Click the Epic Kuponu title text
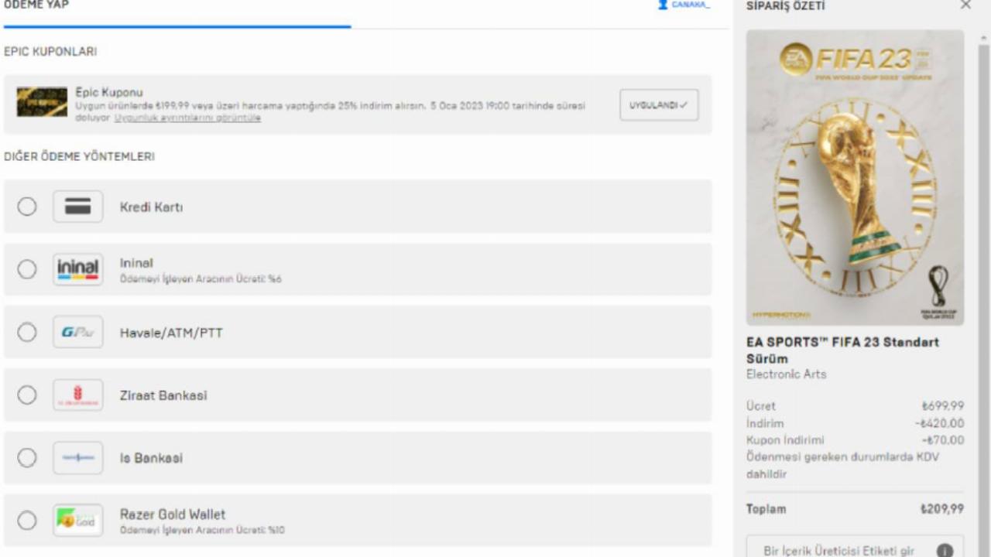991x557 pixels. 109,92
